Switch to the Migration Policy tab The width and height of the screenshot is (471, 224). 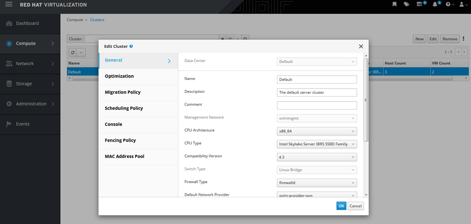pos(138,92)
